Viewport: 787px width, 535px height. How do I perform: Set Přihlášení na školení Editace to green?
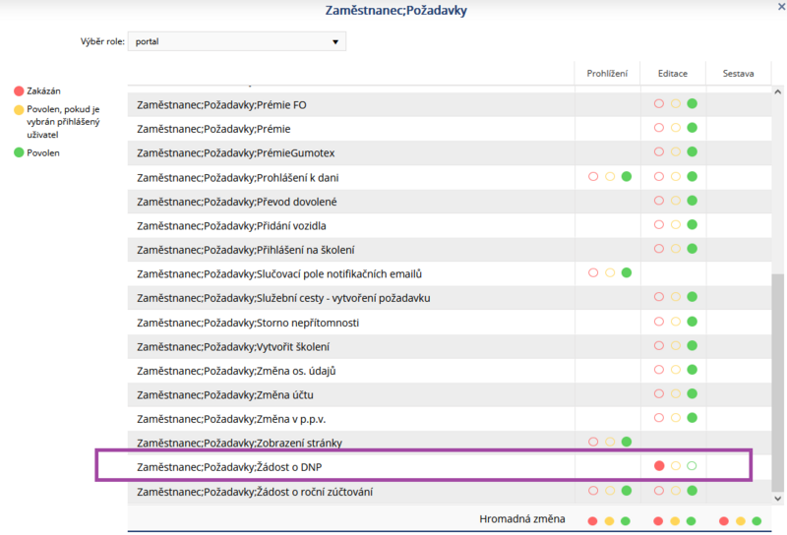click(x=693, y=249)
